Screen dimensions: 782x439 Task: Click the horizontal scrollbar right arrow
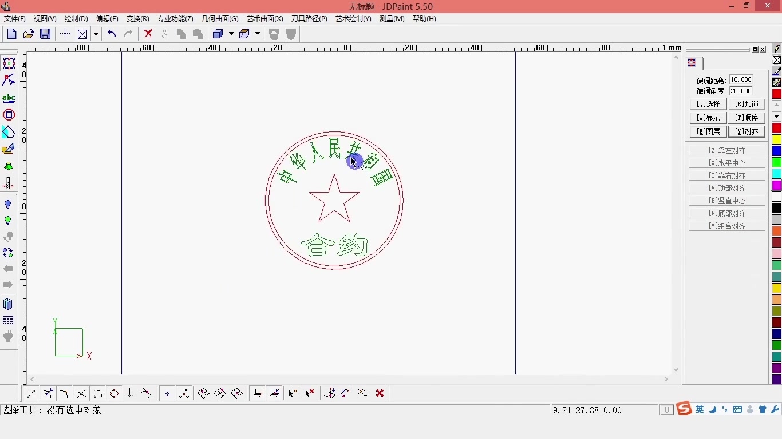(666, 380)
